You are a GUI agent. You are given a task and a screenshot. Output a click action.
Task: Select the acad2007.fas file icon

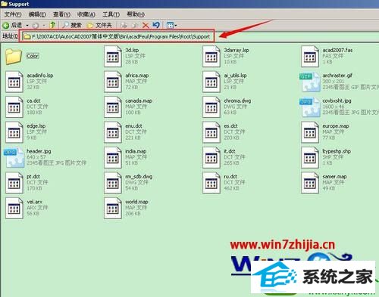point(310,56)
